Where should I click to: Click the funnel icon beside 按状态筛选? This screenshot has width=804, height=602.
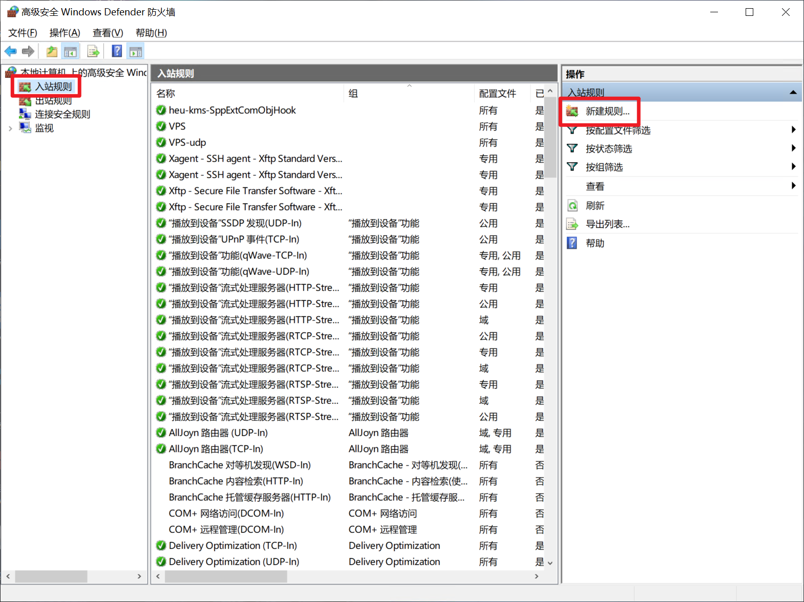pyautogui.click(x=573, y=148)
